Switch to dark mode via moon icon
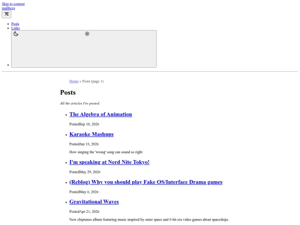Image resolution: width=300 pixels, height=225 pixels. coord(16,34)
